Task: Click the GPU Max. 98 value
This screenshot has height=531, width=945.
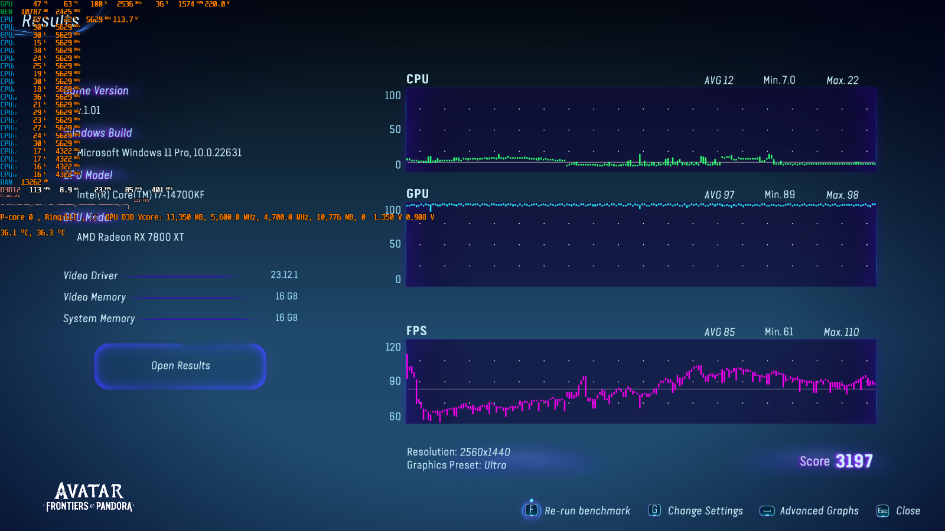Action: pos(842,195)
